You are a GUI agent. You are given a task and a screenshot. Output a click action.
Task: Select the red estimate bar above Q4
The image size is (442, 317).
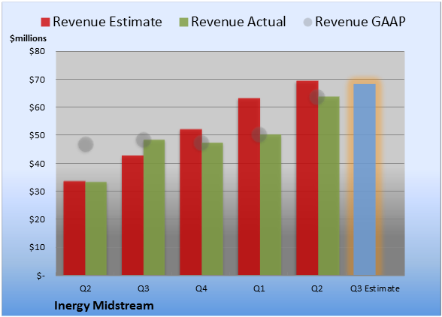(x=191, y=202)
